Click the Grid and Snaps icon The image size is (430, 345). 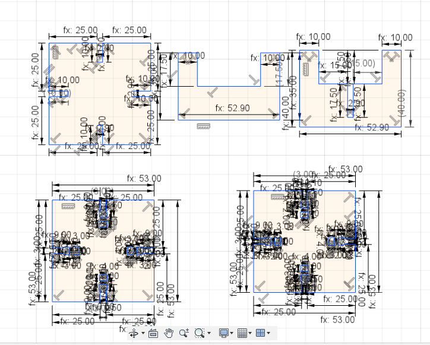tap(242, 333)
